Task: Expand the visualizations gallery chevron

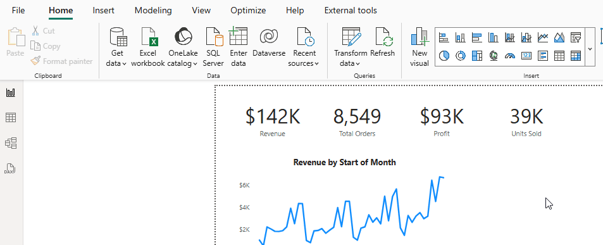Action: (590, 49)
